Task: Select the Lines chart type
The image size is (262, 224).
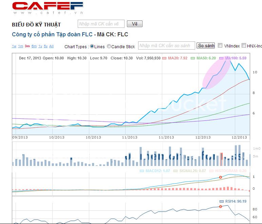Action: pyautogui.click(x=92, y=46)
